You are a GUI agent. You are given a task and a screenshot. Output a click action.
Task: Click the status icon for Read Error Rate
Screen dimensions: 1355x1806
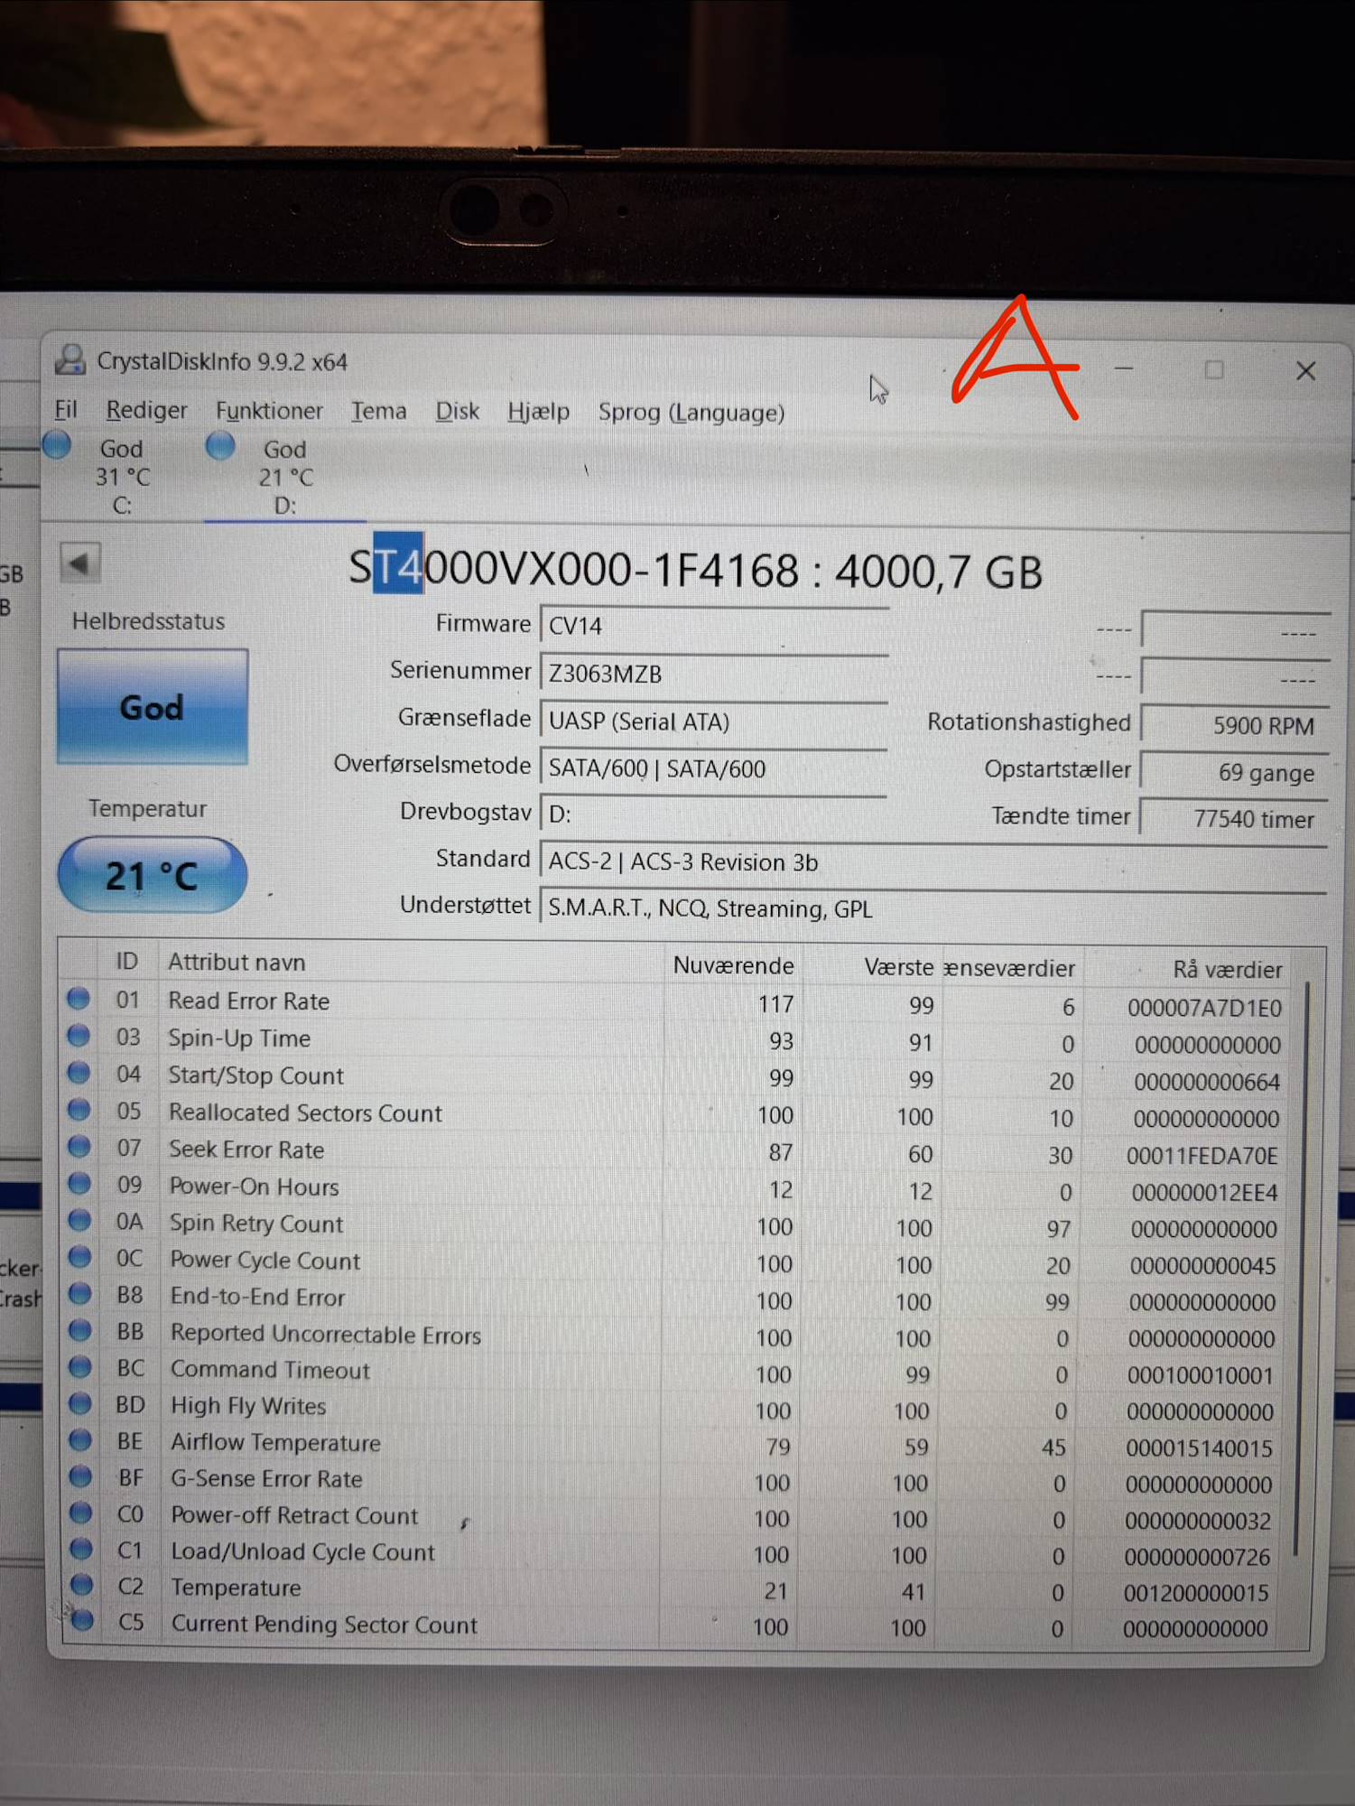79,999
